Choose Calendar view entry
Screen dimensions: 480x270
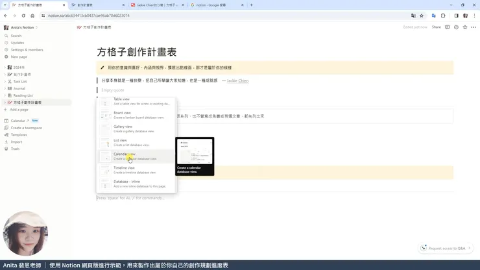tap(136, 156)
